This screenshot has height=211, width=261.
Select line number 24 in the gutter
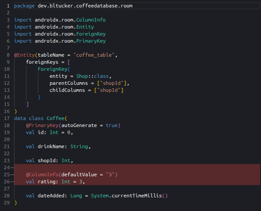[x=7, y=167]
